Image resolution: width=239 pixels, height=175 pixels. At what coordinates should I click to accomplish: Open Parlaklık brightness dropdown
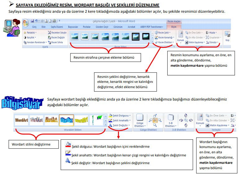coord(30,33)
